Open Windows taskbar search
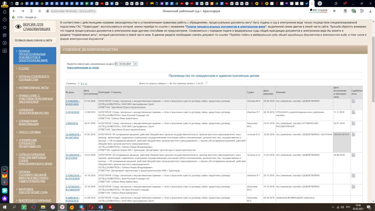375x211 pixels. [x=14, y=207]
